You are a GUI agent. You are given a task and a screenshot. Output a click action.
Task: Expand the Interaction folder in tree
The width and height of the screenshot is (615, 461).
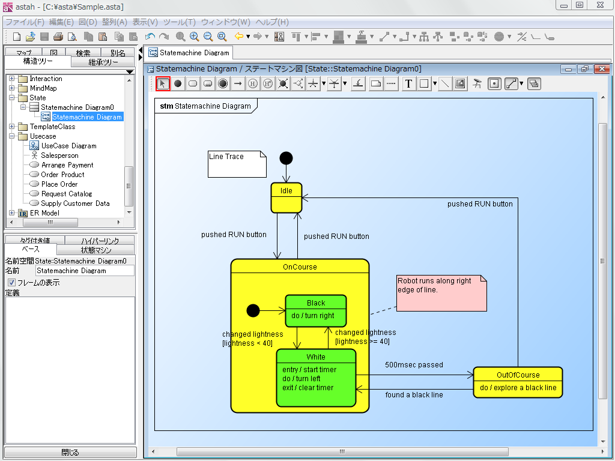(12, 79)
